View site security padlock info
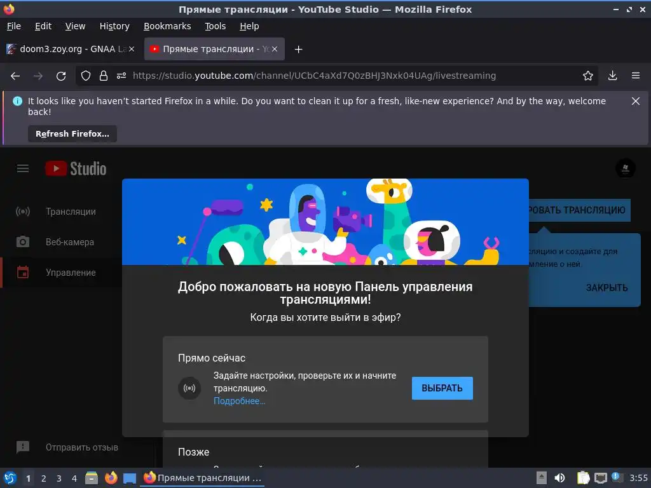 coord(104,76)
